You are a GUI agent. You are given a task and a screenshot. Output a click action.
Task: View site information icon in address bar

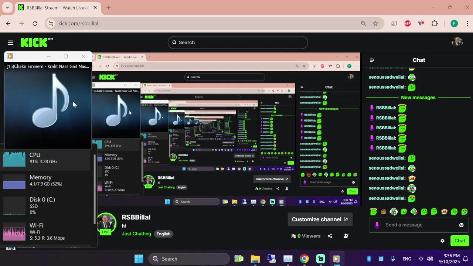point(51,23)
